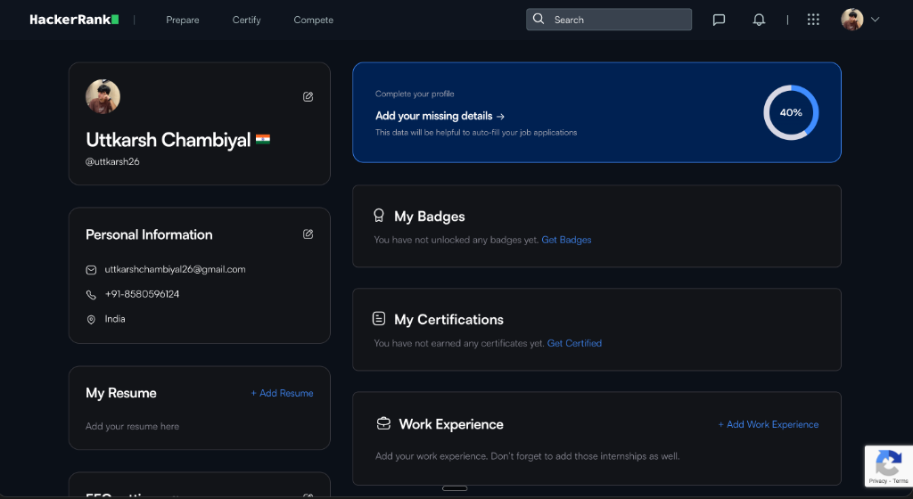The width and height of the screenshot is (913, 499).
Task: Click Add Resume link
Action: [282, 393]
